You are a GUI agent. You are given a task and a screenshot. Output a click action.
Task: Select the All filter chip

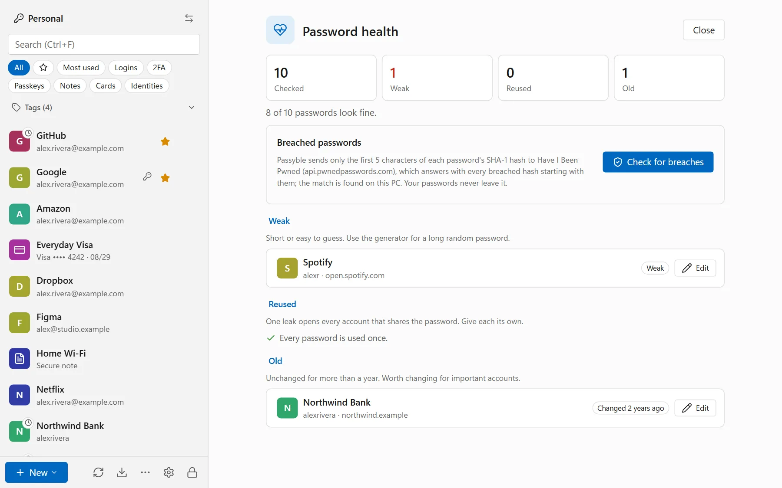click(x=19, y=68)
